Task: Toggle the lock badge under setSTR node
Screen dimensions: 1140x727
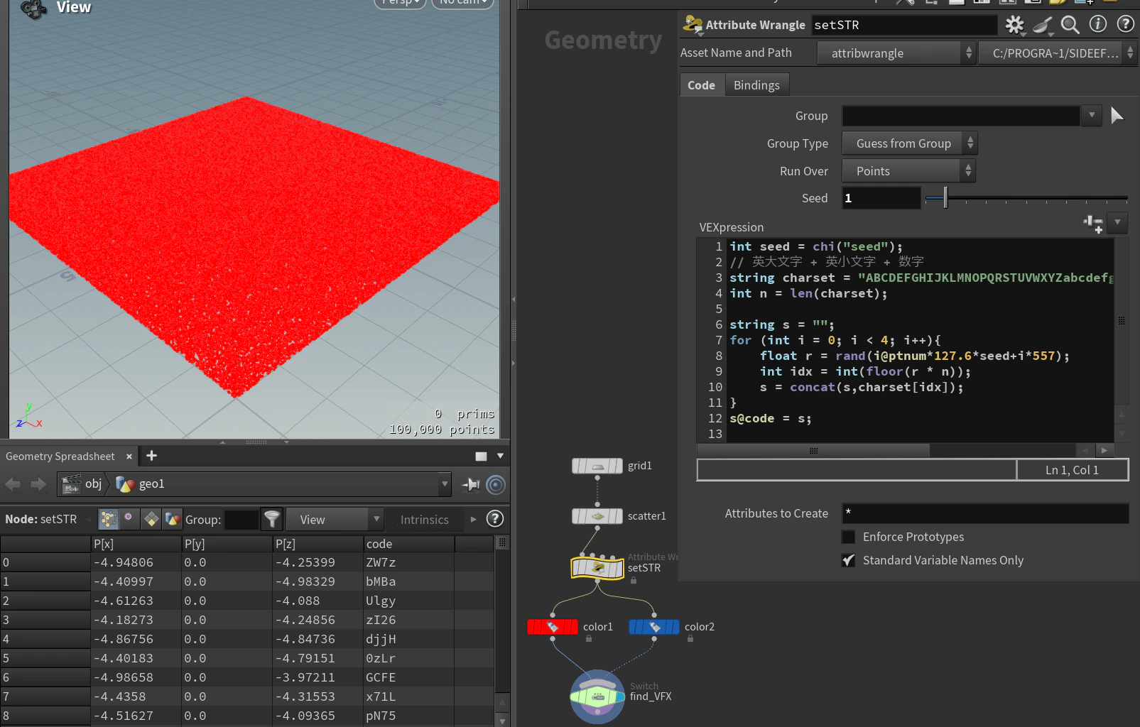Action: pos(634,581)
